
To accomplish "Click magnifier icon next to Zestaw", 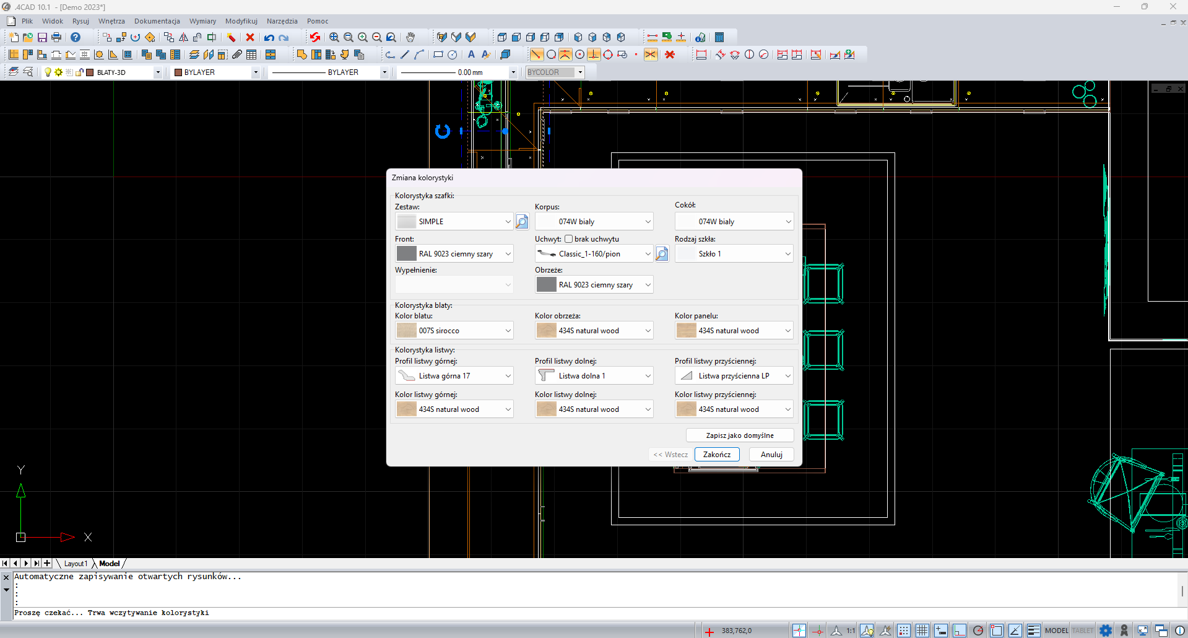I will pyautogui.click(x=522, y=222).
